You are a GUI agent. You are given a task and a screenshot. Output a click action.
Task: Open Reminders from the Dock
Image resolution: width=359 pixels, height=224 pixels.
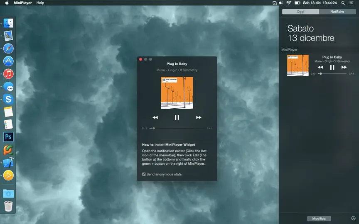[x=8, y=124]
